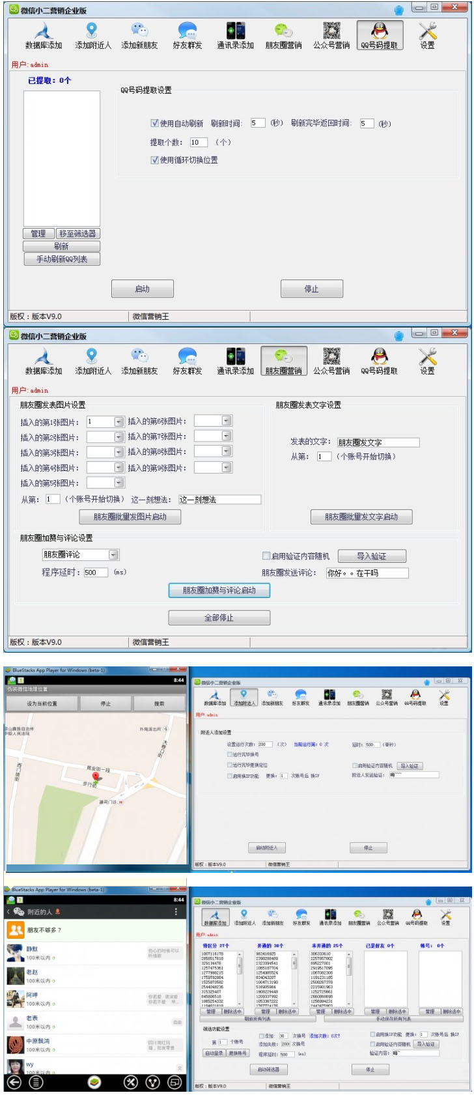Click 朋友圈批量发图片启动 button

[x=130, y=517]
